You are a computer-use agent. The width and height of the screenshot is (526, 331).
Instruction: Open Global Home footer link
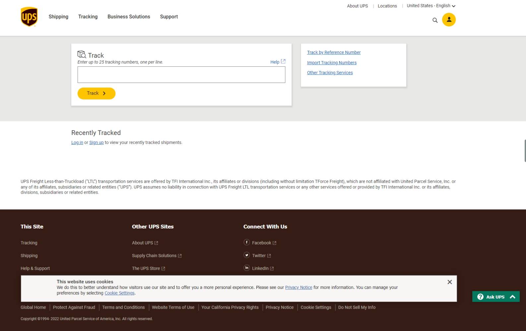click(33, 307)
